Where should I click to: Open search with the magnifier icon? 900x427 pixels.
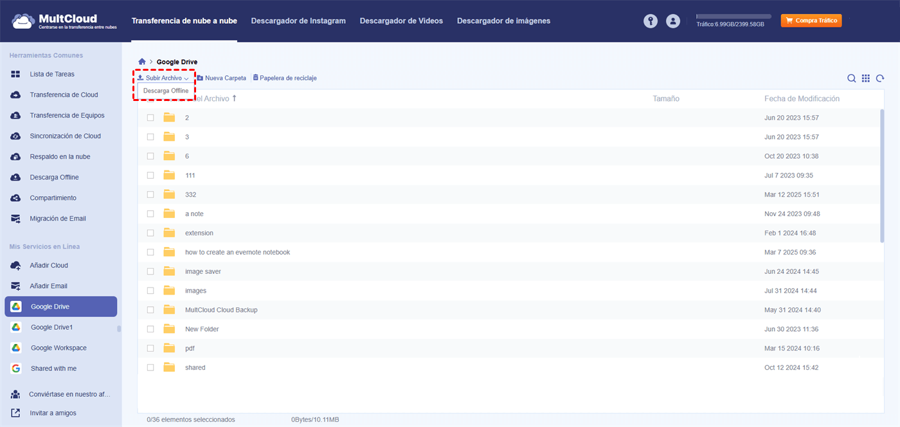(851, 78)
